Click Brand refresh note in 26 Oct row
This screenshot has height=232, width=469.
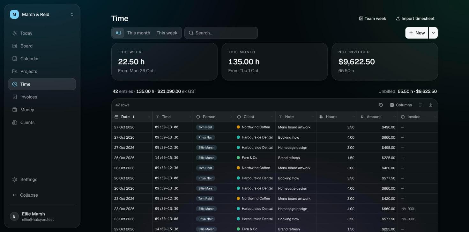(289, 158)
